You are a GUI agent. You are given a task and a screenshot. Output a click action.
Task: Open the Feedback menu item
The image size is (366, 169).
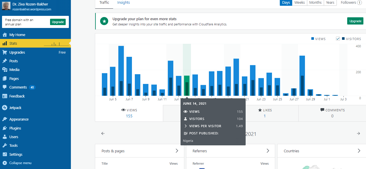point(35,96)
